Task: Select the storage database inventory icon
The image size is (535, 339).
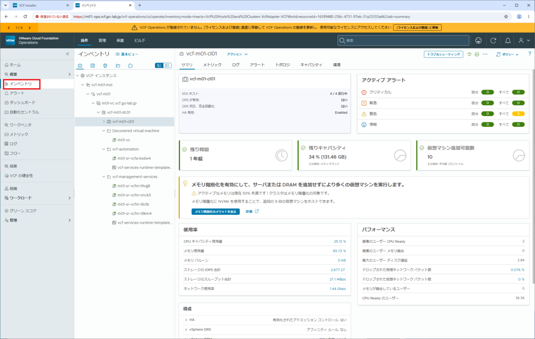Action: click(93, 65)
